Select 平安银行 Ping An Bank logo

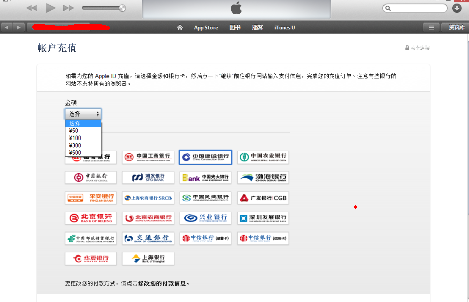coord(91,198)
